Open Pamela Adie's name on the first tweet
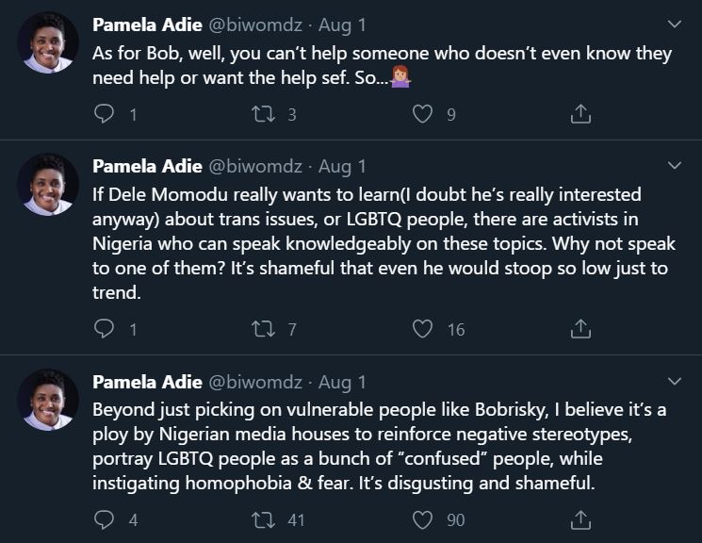The height and width of the screenshot is (543, 702). click(147, 25)
